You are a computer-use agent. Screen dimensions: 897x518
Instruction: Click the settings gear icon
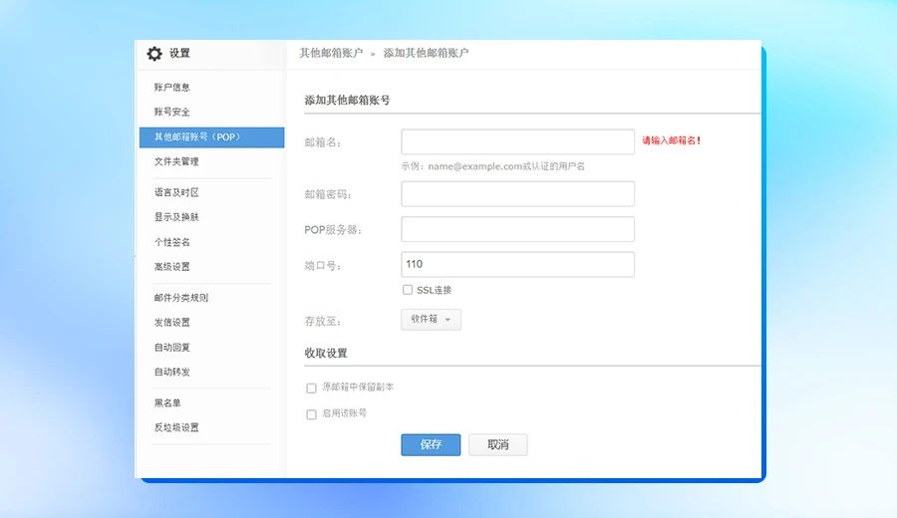(154, 54)
